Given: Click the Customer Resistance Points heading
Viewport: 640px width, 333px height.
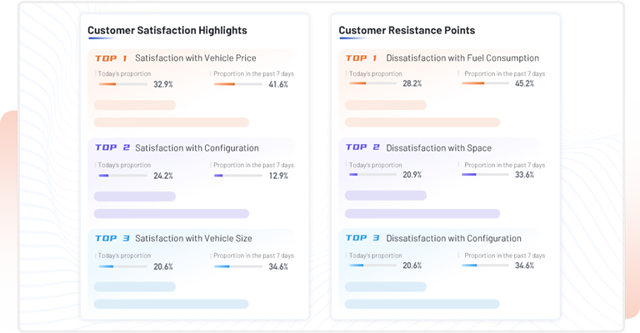Looking at the screenshot, I should tap(407, 31).
